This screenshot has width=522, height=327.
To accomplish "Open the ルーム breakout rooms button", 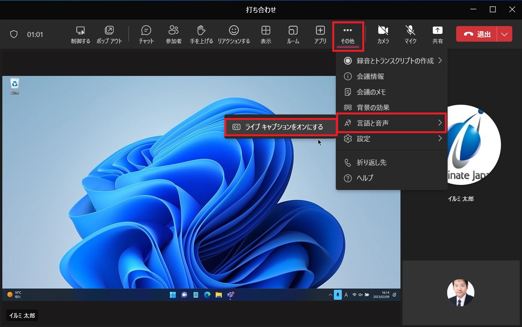I will [x=293, y=35].
